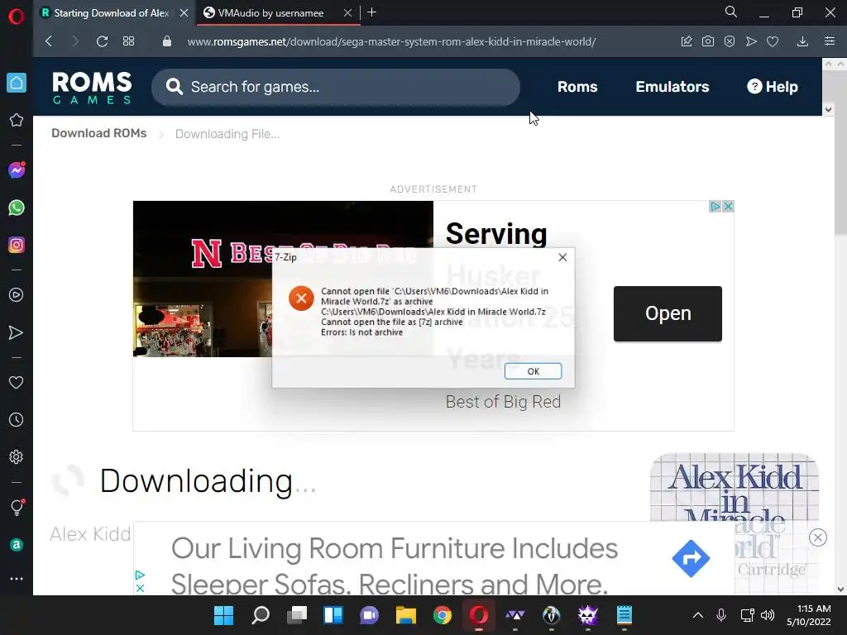Click the lightbulb tips icon in sidebar
The width and height of the screenshot is (847, 635).
pos(17,507)
